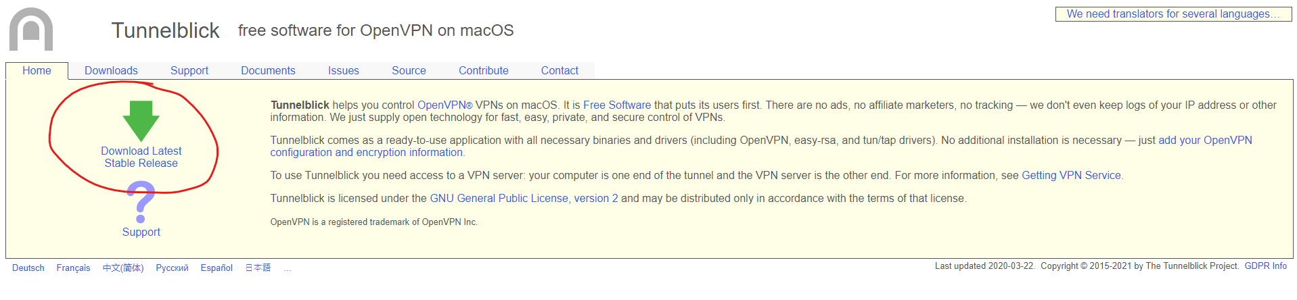Screen dimensions: 1297x300
Task: Click the Last updated 2020-03-22 text
Action: (984, 266)
